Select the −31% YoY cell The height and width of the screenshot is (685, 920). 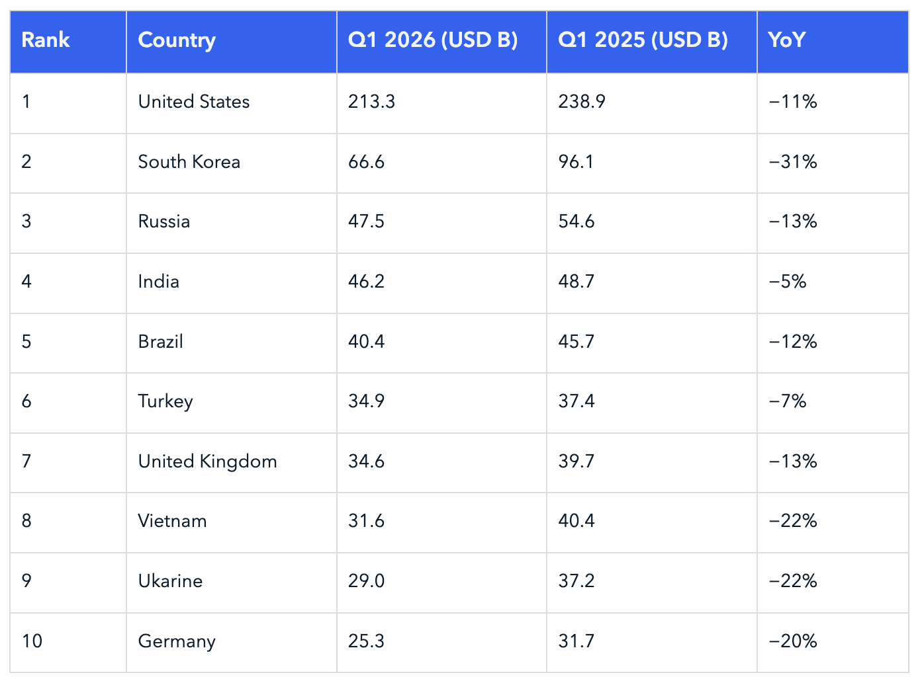(833, 163)
